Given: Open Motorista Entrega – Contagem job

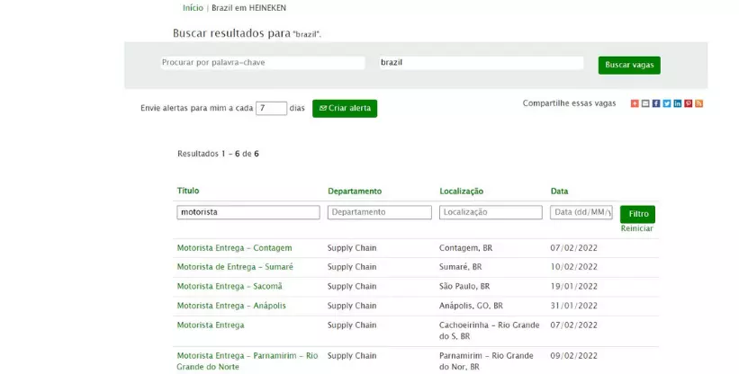Looking at the screenshot, I should click(234, 248).
